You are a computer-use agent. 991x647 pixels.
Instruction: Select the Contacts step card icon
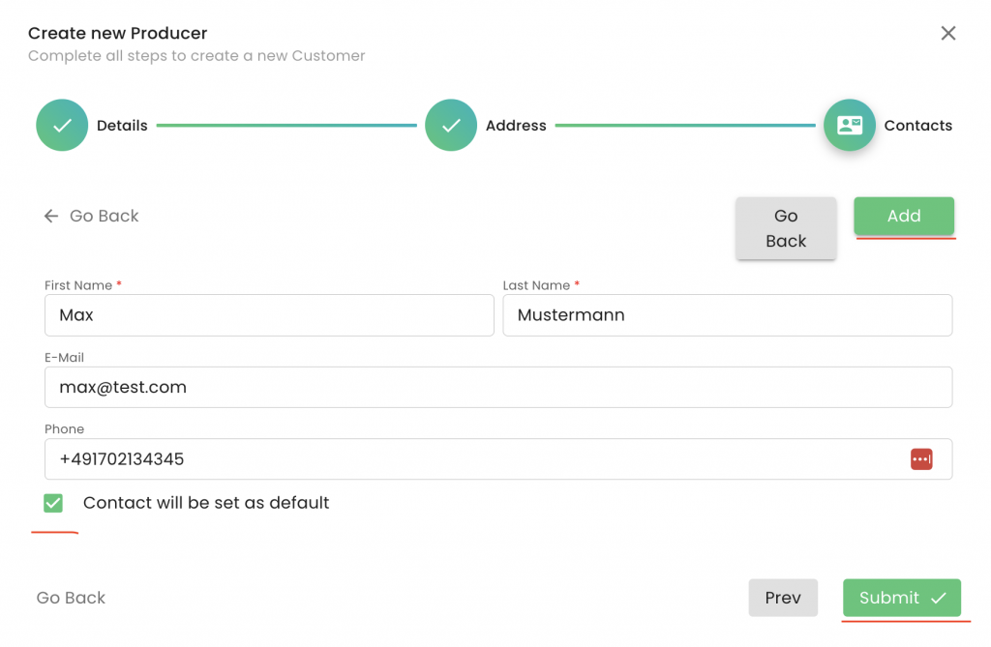click(850, 126)
